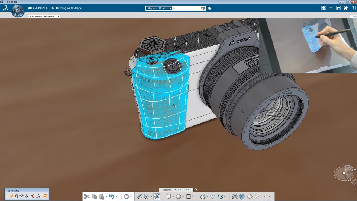Screen dimensions: 357x201
Task: Select the delete curve tool with red X
Action: click(32, 196)
